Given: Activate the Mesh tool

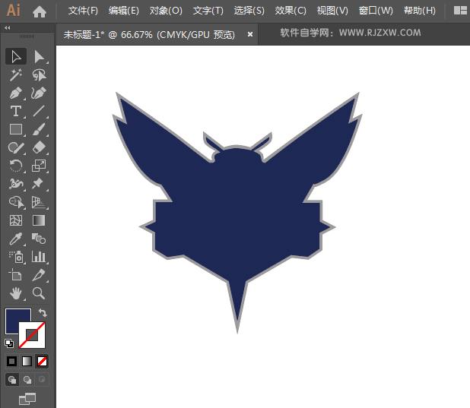Looking at the screenshot, I should click(16, 220).
